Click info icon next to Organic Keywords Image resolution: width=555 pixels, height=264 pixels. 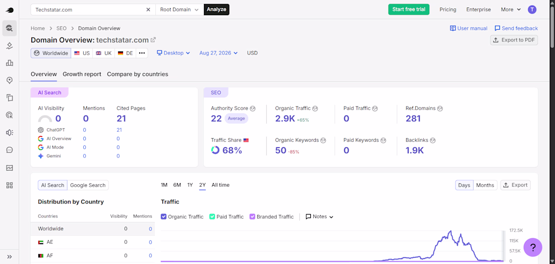pos(323,140)
